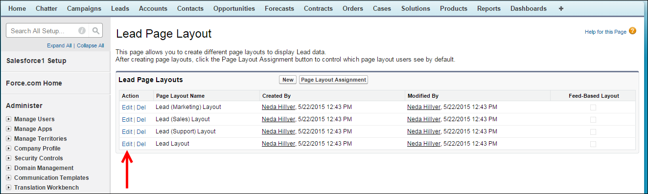Toggle Feed-Based checkbox for Lead (Sales) Layout
Viewport: 648px width, 194px height.
(593, 120)
